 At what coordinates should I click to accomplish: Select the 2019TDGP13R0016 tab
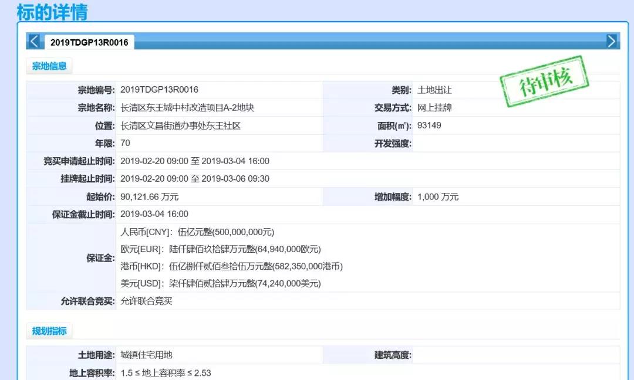(89, 42)
